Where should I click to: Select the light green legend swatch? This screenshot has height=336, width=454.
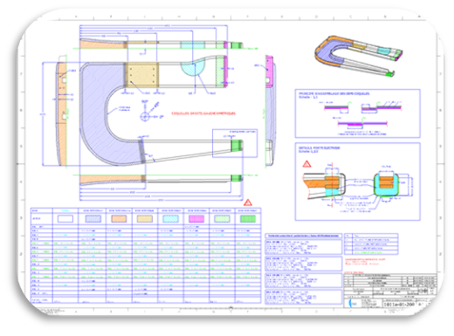[222, 218]
